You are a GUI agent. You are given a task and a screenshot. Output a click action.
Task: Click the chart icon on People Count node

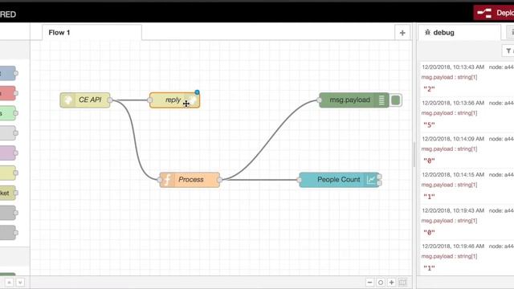371,180
